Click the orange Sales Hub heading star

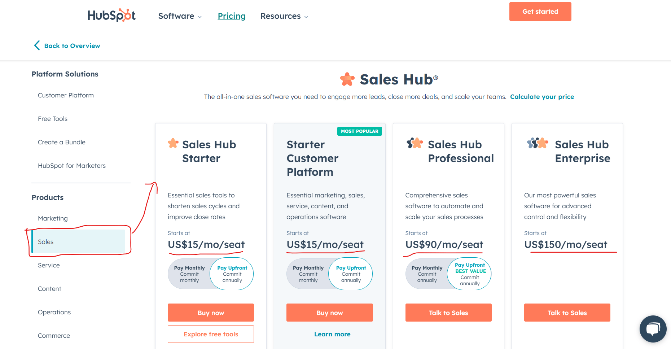[x=347, y=79]
